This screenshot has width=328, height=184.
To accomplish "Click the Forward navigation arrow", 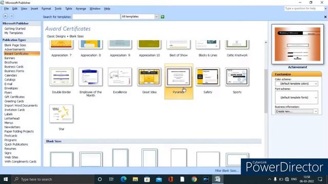I will coord(11,16).
